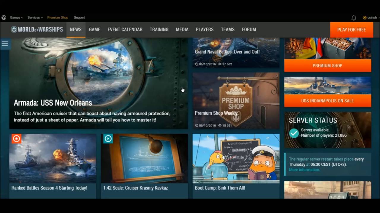Image resolution: width=380 pixels, height=213 pixels.
Task: Click the premium shop coins chest image
Action: point(327,49)
